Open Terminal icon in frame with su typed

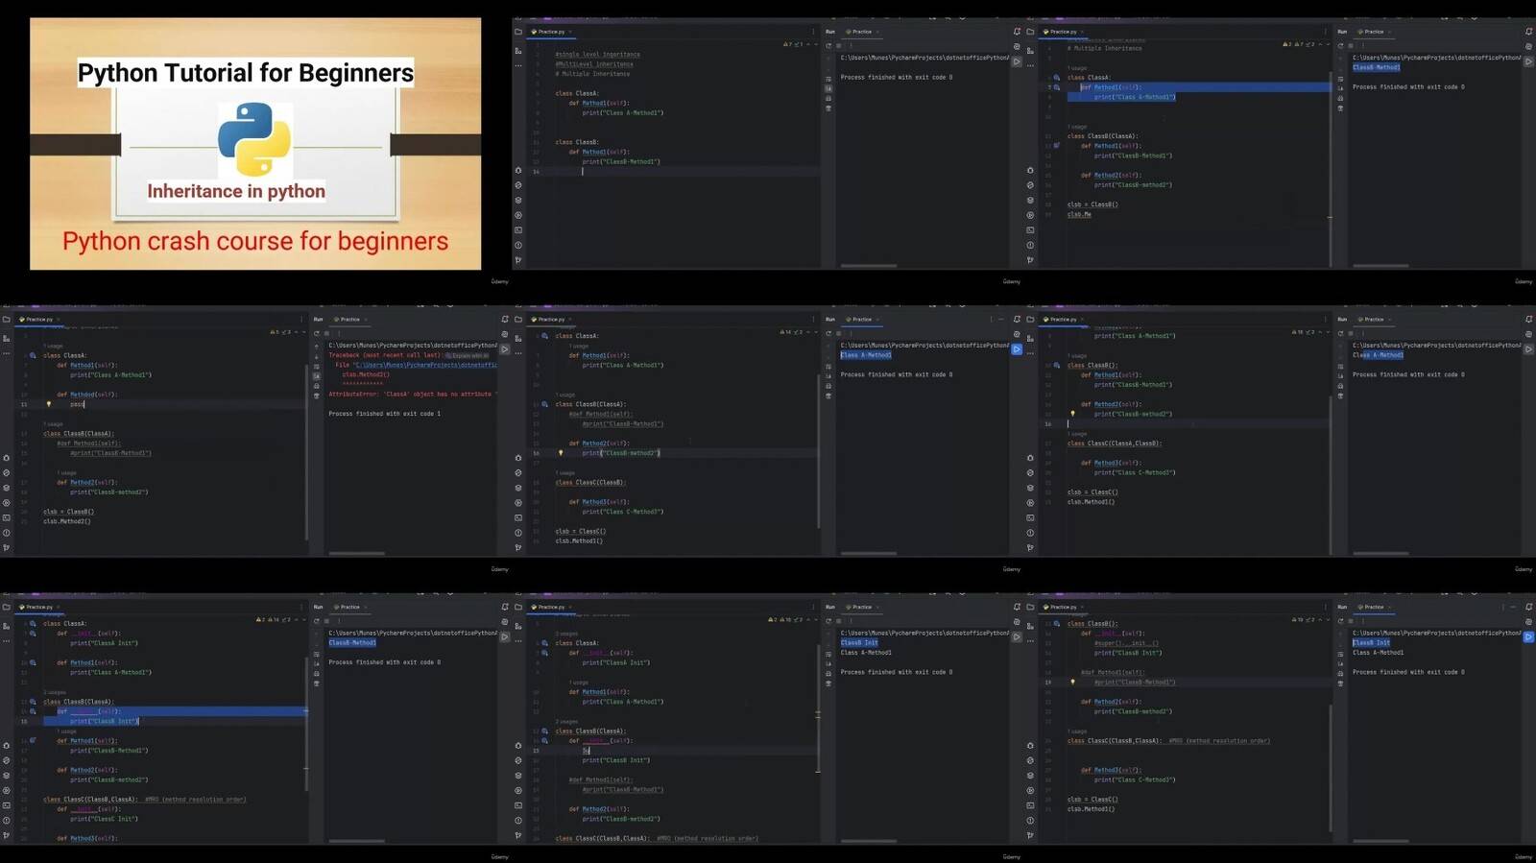518,805
